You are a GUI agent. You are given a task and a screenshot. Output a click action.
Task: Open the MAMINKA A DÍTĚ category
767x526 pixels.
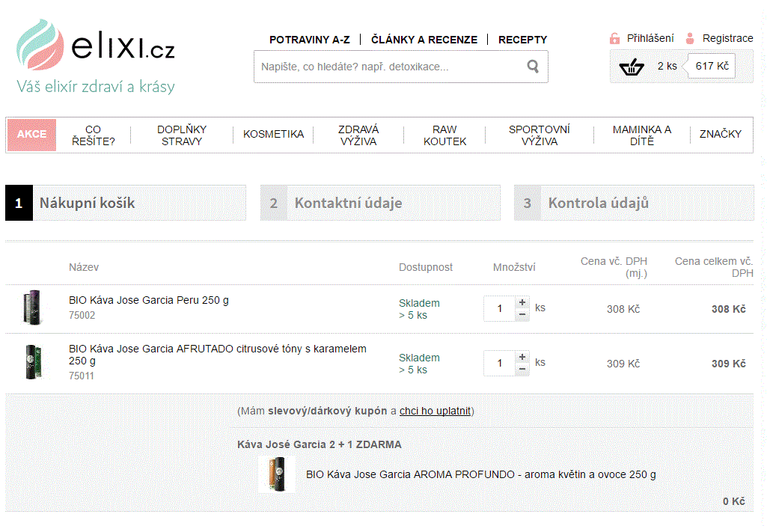click(x=642, y=135)
